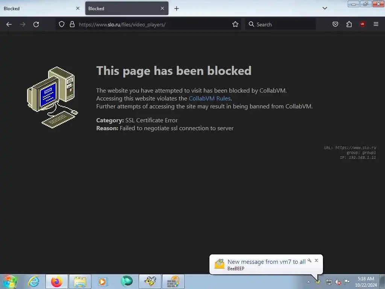Image resolution: width=385 pixels, height=289 pixels.
Task: Open the taskbar clock and date
Action: pos(366,282)
